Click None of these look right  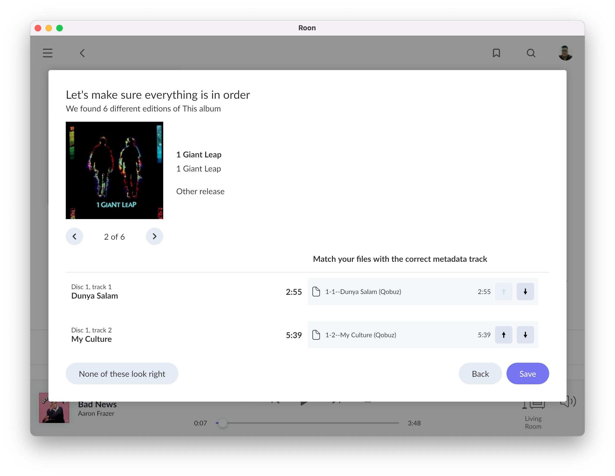[x=122, y=373]
